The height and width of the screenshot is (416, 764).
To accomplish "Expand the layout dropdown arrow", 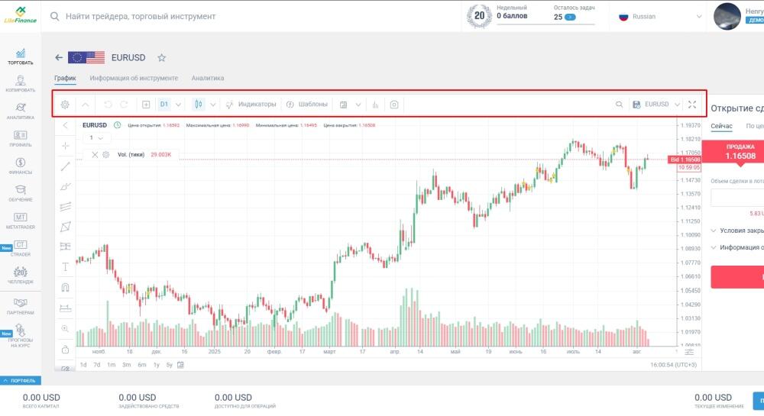I will [x=358, y=105].
